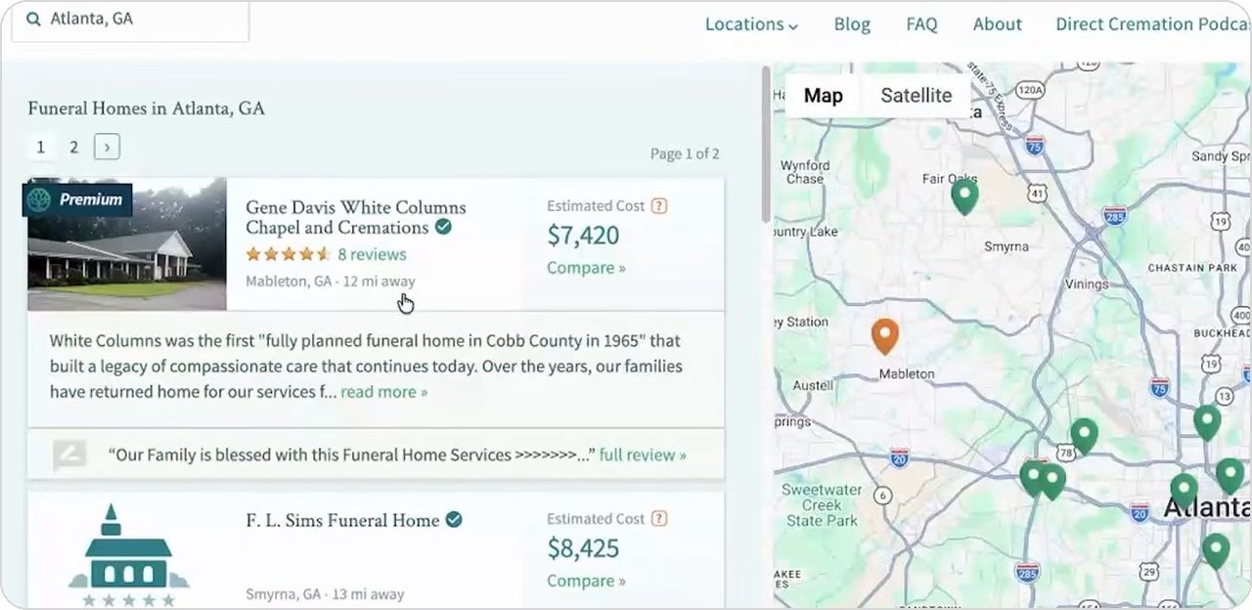
Task: Switch to Satellite view tab
Action: [916, 95]
